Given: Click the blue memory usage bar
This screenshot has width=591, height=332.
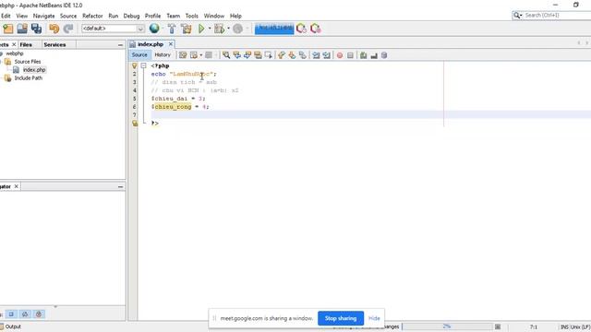Looking at the screenshot, I should pyautogui.click(x=274, y=29).
